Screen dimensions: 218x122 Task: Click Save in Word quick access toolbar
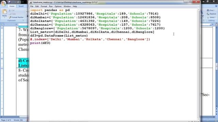[x=10, y=2]
